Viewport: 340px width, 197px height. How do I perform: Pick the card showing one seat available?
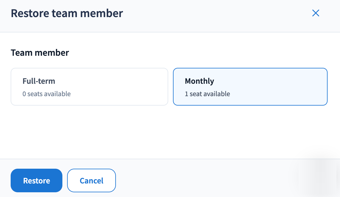(250, 87)
